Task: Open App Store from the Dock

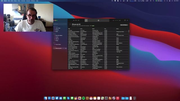Action: click(49, 98)
